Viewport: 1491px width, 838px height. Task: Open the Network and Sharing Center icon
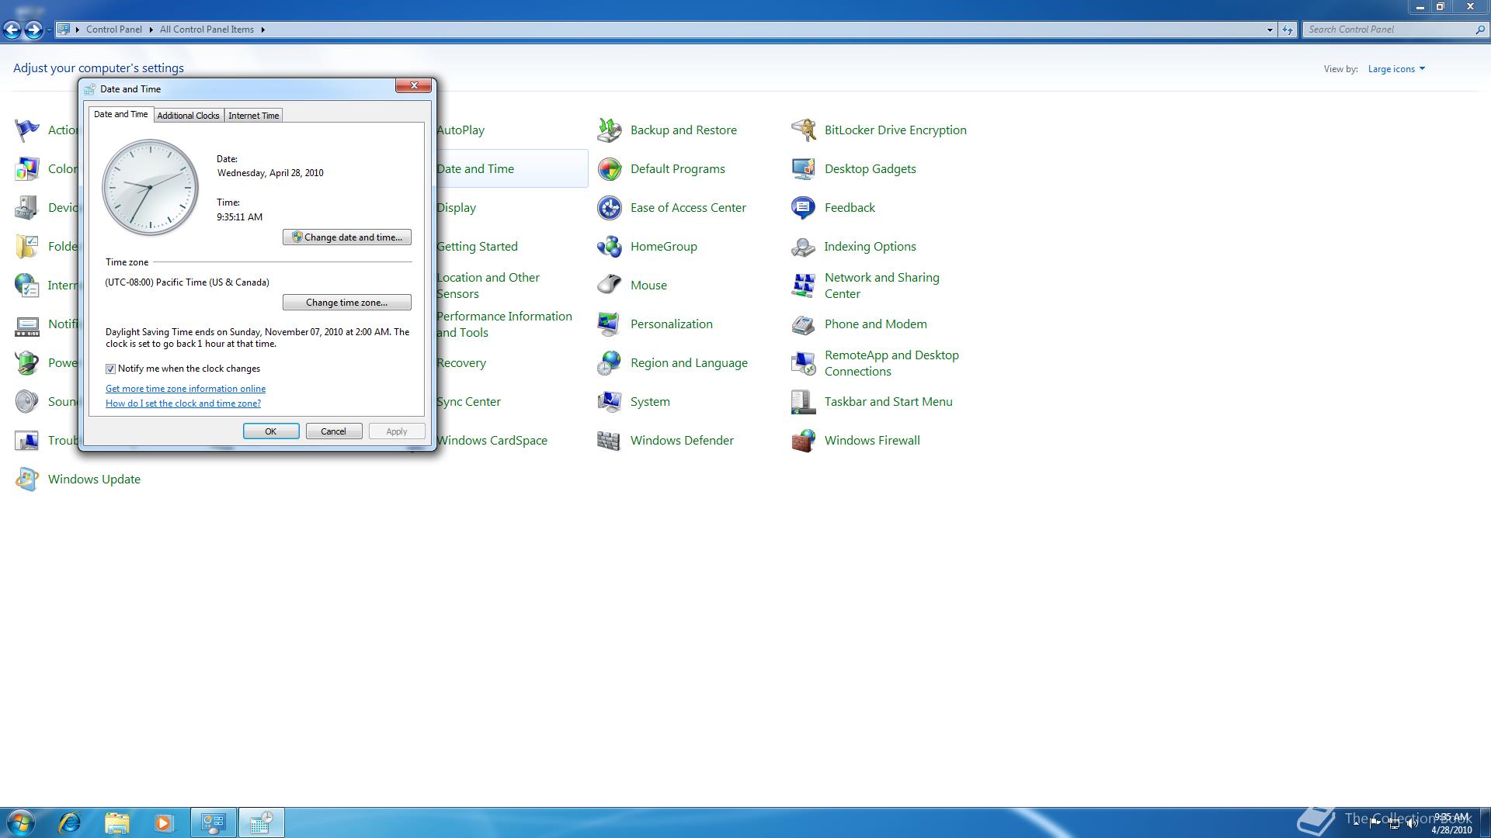coord(804,286)
